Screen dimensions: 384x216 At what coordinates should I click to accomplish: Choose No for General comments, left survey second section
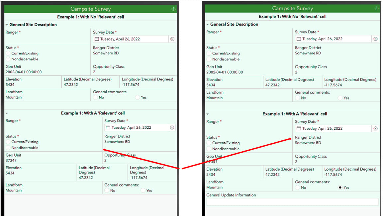107,190
